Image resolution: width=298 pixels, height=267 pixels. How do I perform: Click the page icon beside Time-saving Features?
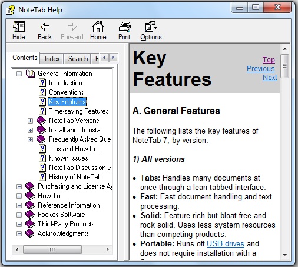(42, 111)
